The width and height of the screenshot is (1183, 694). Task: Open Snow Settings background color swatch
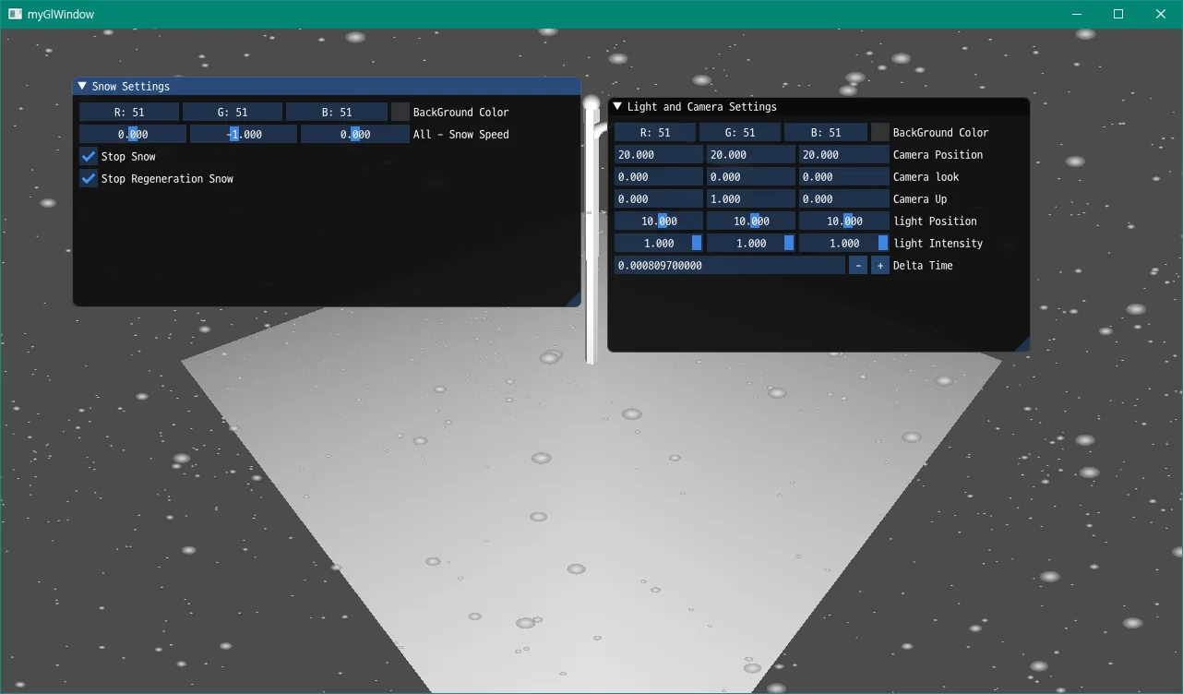(x=400, y=112)
